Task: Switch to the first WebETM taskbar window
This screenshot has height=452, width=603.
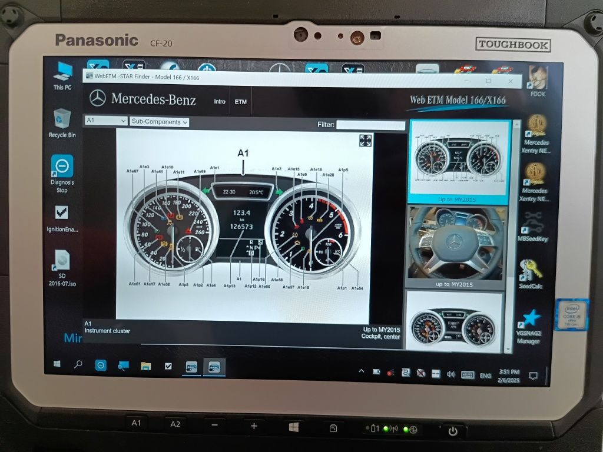Action: pos(191,367)
